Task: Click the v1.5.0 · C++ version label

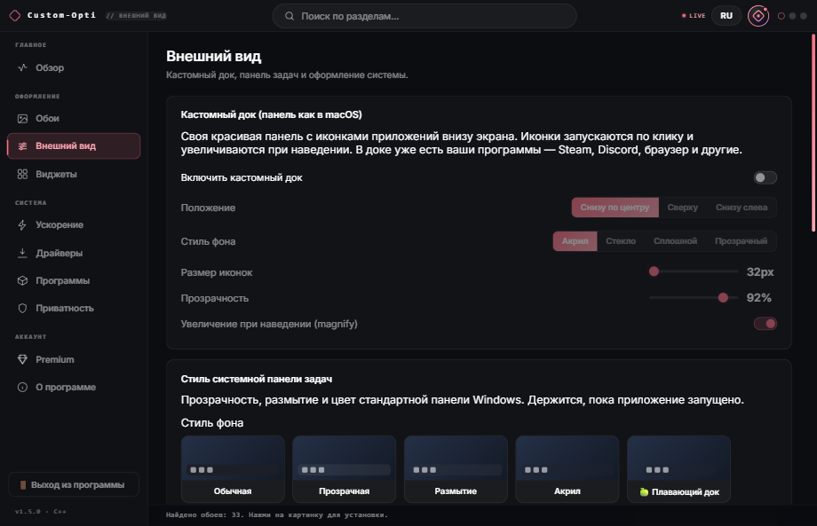Action: click(41, 512)
